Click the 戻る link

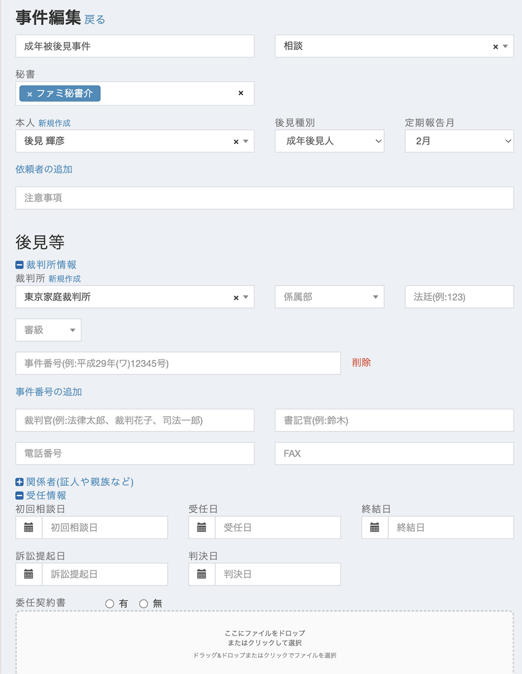point(94,20)
